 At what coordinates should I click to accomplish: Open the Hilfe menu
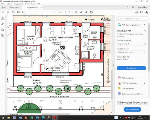pyautogui.click(x=39, y=4)
